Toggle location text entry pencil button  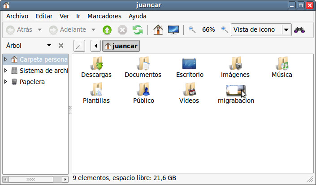79,46
